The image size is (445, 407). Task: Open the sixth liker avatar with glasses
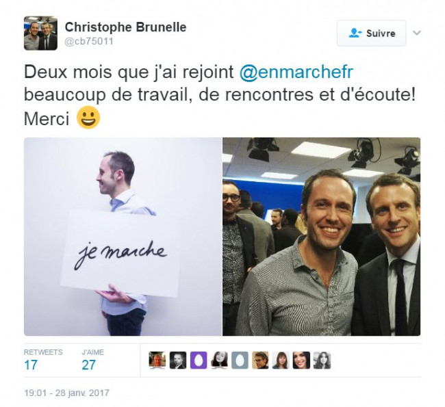point(260,360)
